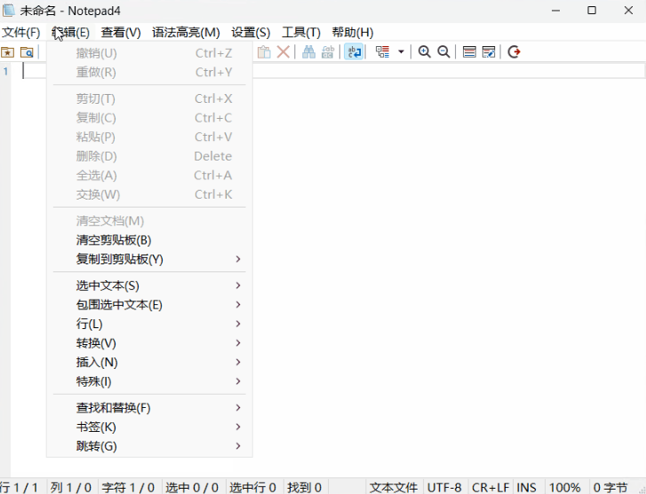The width and height of the screenshot is (646, 494).
Task: Click the 交换(W) menu entry
Action: 149,194
